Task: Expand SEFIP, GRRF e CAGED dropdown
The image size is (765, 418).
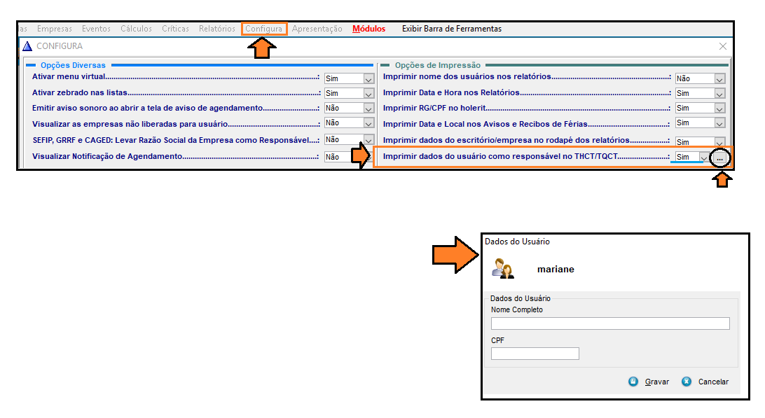Action: coord(368,140)
